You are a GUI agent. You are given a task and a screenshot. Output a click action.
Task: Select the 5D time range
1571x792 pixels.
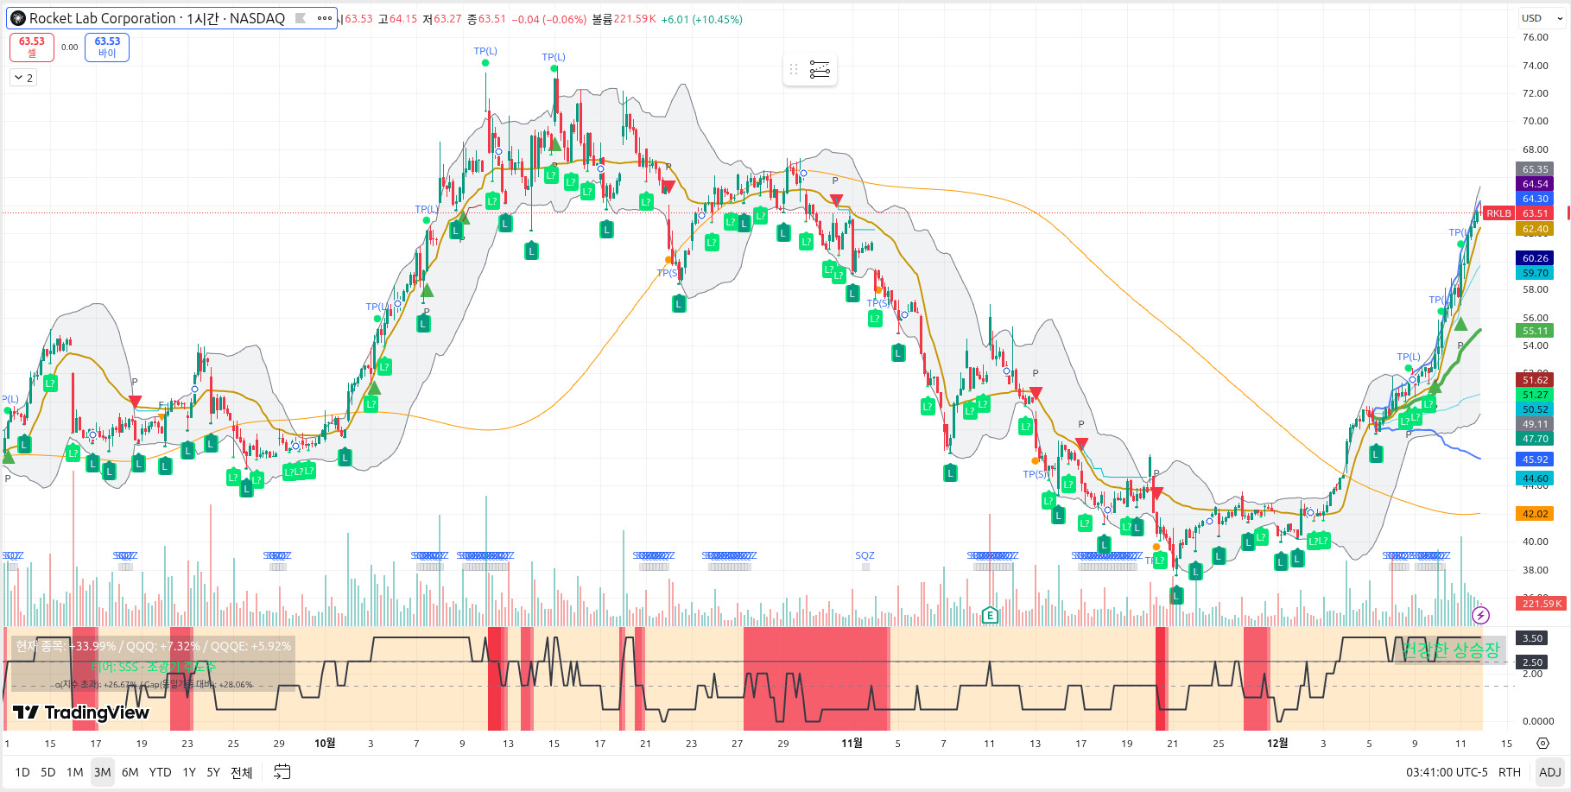[x=48, y=772]
